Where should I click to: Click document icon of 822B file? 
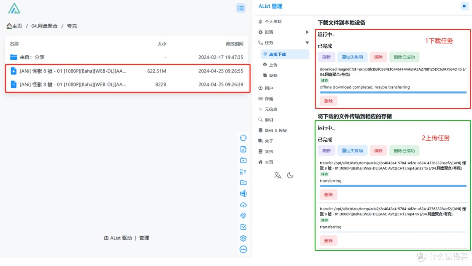14,84
